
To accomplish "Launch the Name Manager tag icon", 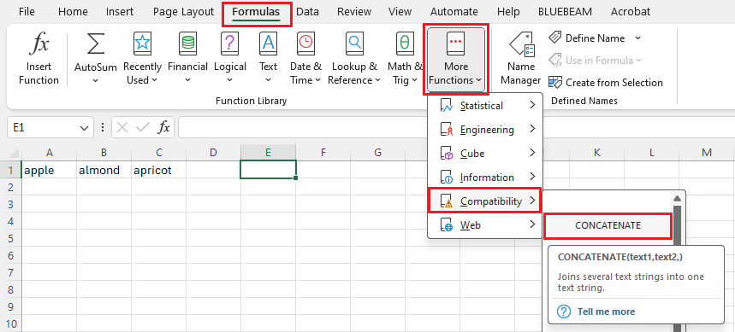I will 521,45.
